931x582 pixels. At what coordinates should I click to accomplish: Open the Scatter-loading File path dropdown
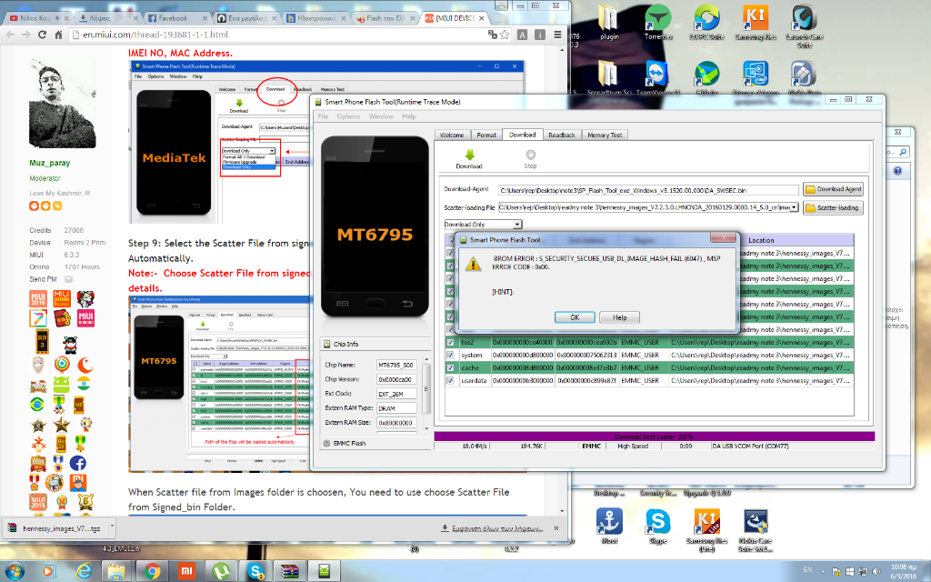point(795,207)
